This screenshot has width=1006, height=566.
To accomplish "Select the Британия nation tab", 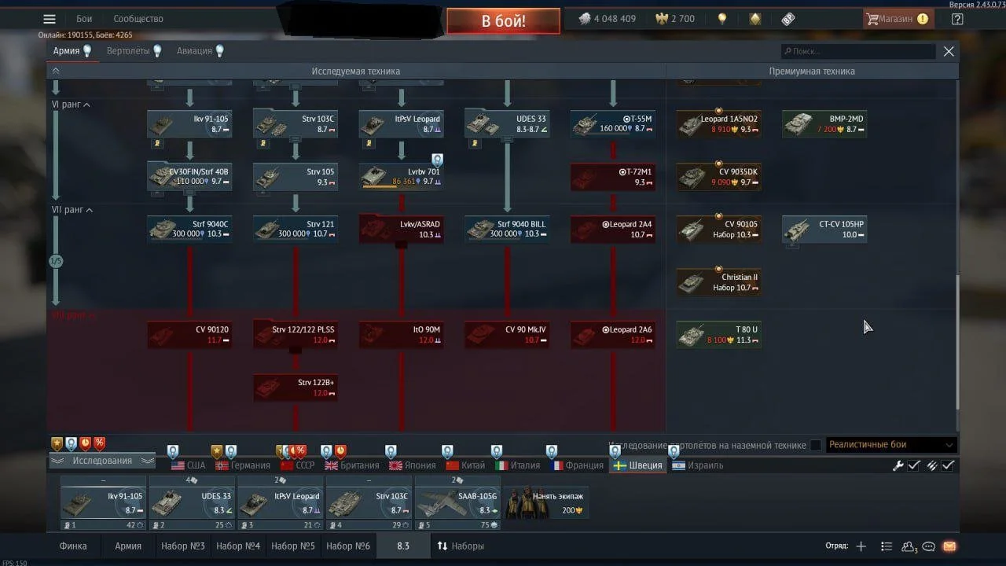I will pyautogui.click(x=352, y=465).
